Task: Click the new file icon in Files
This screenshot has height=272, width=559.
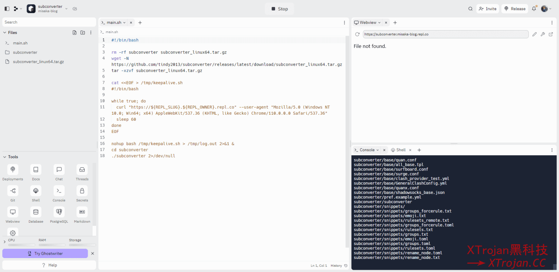Action: pos(74,33)
